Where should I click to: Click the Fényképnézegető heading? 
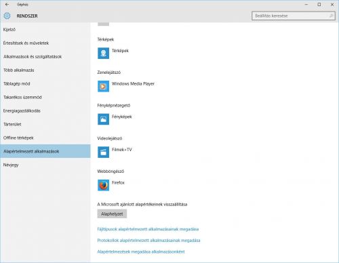[114, 105]
